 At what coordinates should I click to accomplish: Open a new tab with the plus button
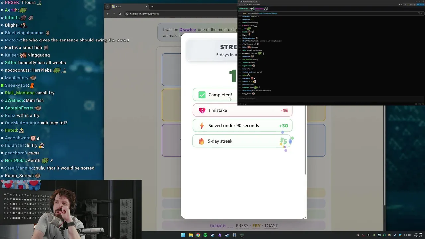point(152,6)
